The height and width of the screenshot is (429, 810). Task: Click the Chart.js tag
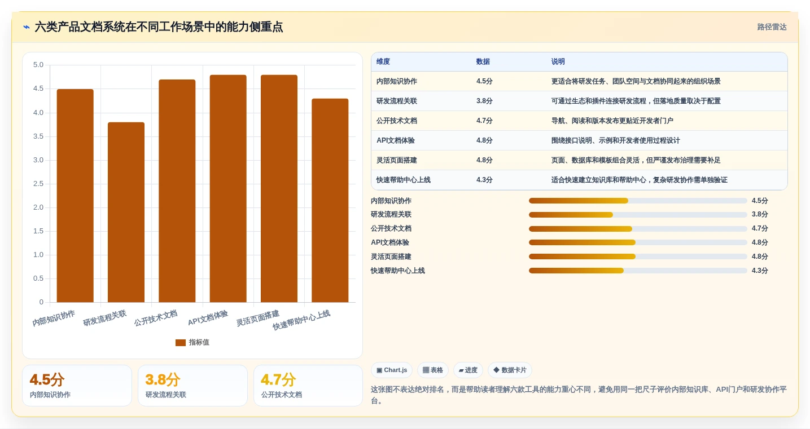[x=392, y=370]
